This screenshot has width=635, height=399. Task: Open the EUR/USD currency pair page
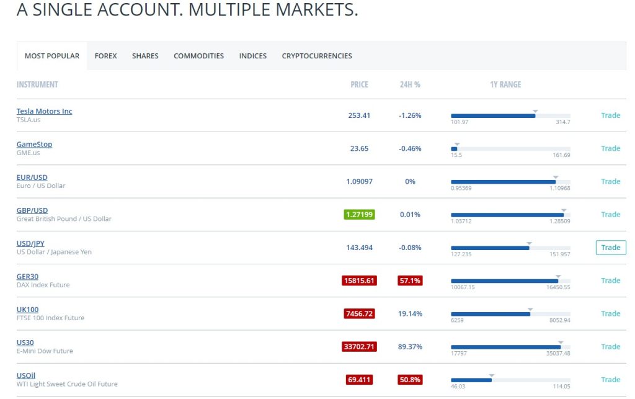[x=32, y=177]
